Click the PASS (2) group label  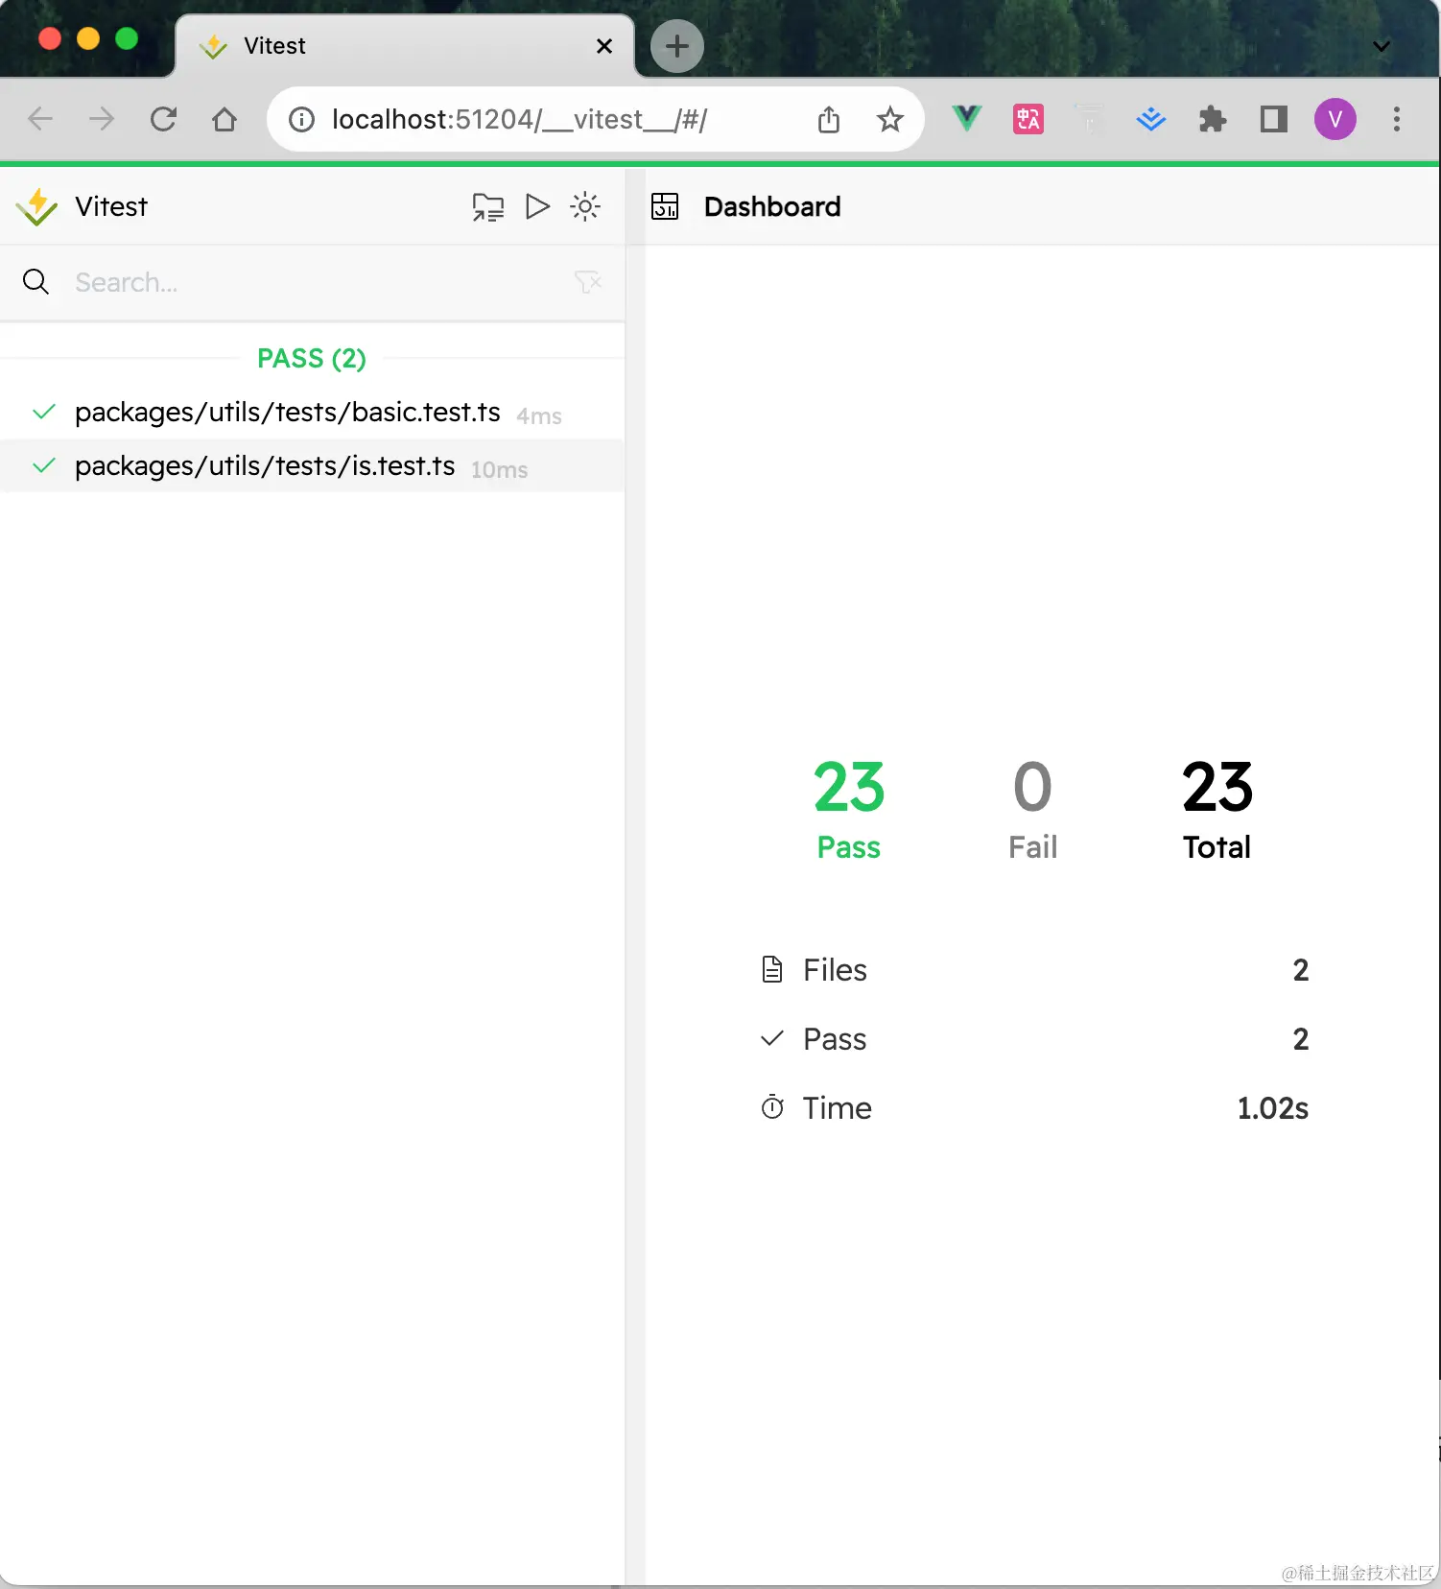[x=312, y=359]
